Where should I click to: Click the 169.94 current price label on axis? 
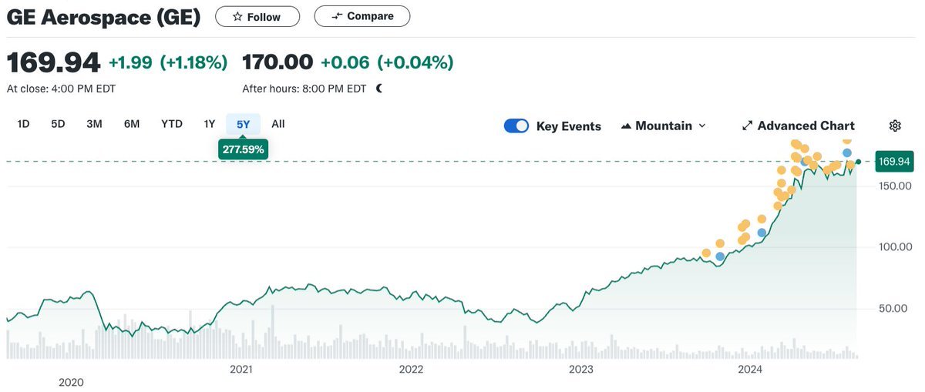click(894, 162)
